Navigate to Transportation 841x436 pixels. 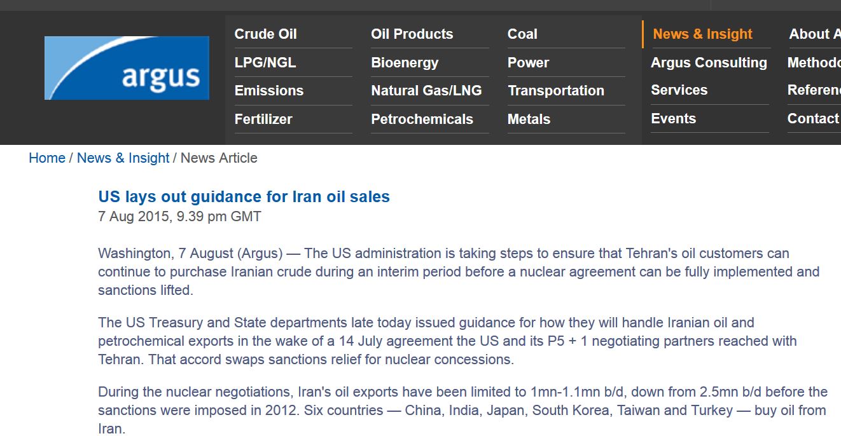pyautogui.click(x=556, y=91)
